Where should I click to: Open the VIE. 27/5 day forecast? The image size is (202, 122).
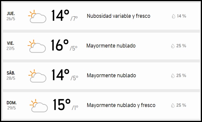pyautogui.click(x=11, y=46)
